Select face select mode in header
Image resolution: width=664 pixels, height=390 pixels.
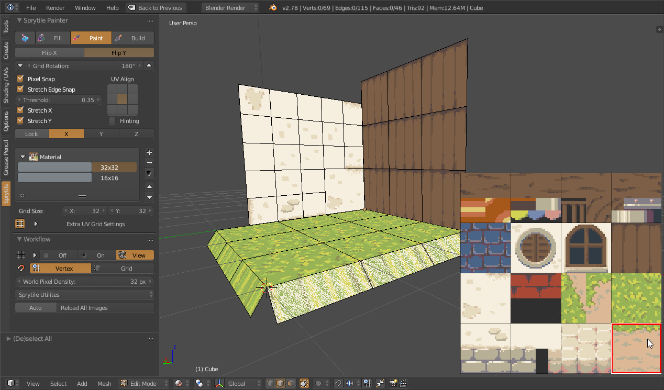click(x=291, y=383)
